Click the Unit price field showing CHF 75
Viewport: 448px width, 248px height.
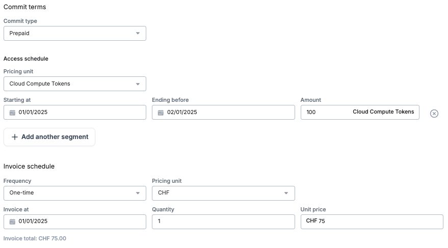tap(372, 222)
